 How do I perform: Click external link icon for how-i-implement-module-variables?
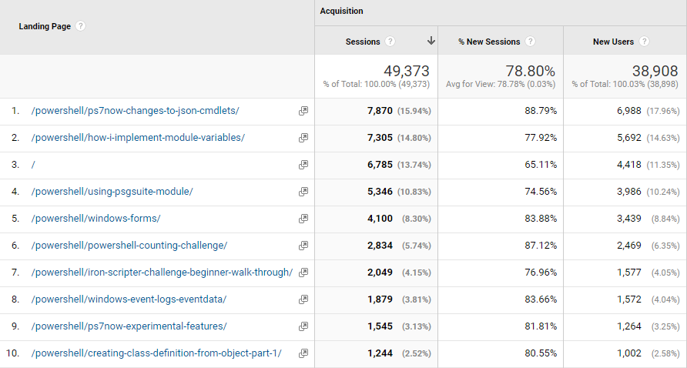pos(303,138)
